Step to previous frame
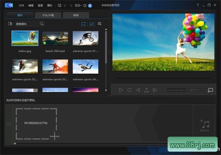Viewport: 221px width, 155px height. [x=138, y=90]
